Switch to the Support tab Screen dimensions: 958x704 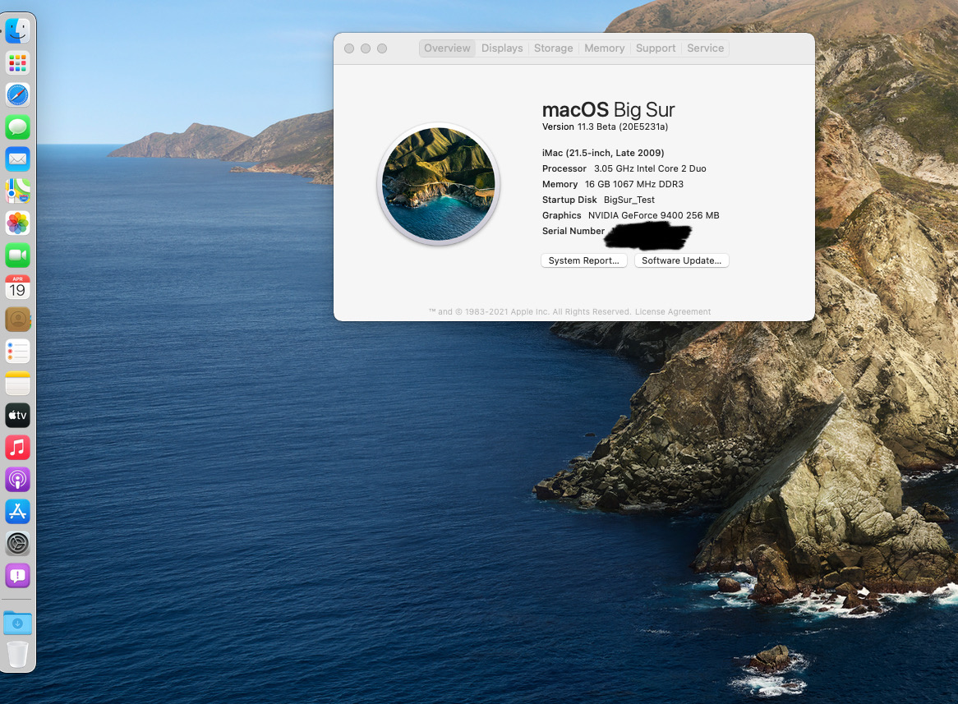[656, 48]
